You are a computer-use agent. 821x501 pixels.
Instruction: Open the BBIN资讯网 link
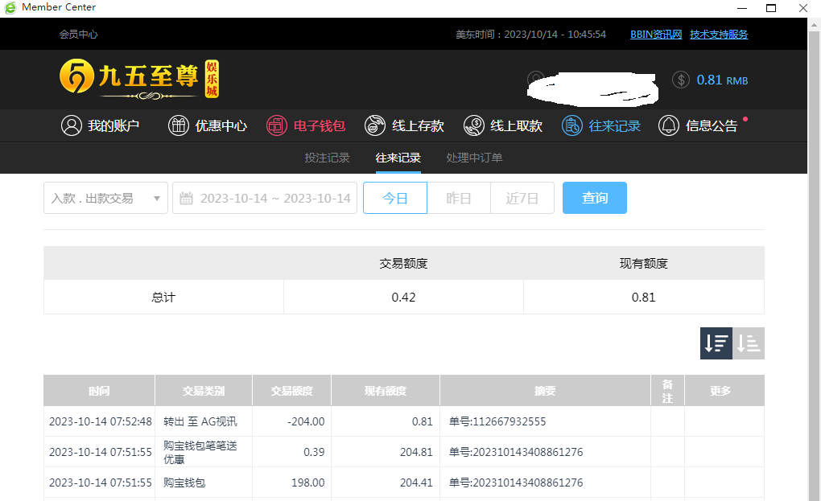point(656,35)
